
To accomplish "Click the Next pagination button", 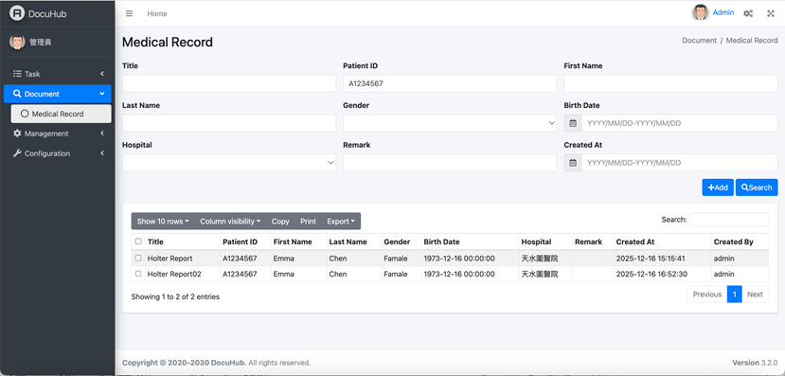I will click(x=755, y=295).
